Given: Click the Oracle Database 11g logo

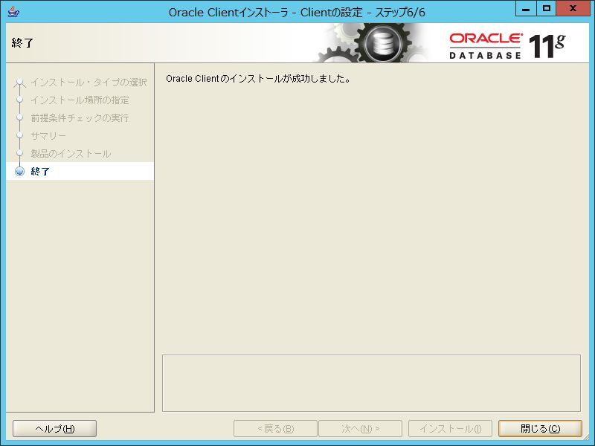Looking at the screenshot, I should tap(507, 46).
